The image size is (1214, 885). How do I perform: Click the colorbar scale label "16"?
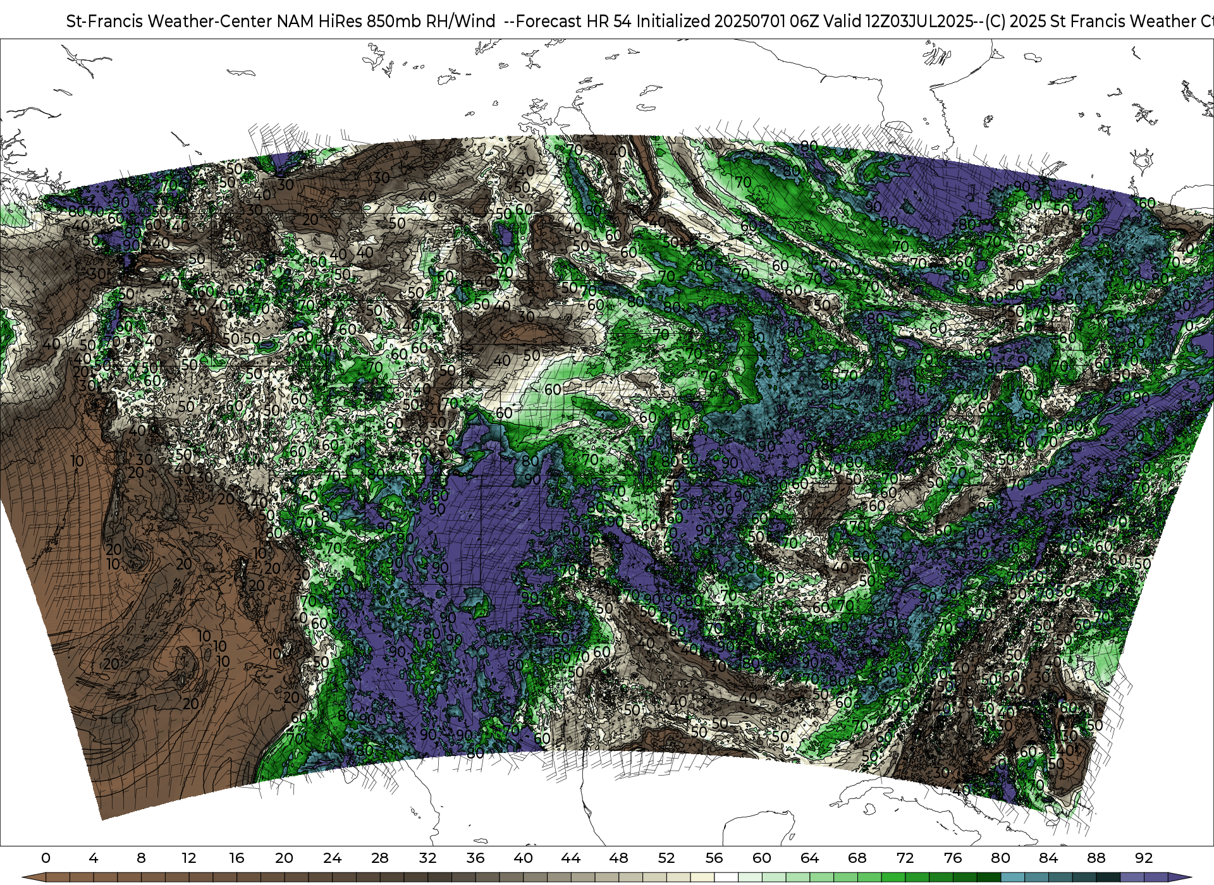click(x=236, y=858)
